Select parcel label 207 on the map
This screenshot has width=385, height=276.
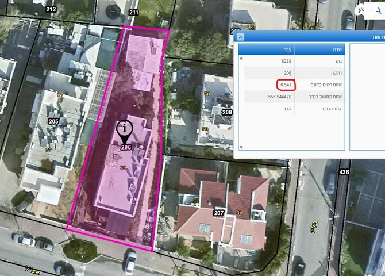(218, 213)
